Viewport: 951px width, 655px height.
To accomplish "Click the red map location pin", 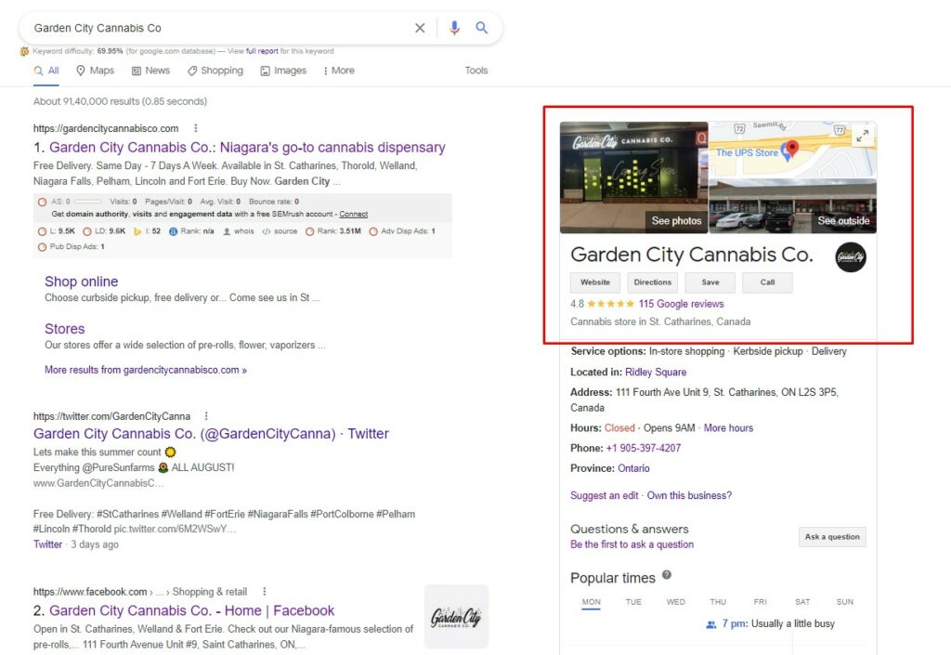I will (792, 148).
